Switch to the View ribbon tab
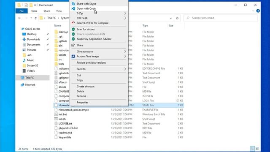270x152 pixels. point(59,11)
